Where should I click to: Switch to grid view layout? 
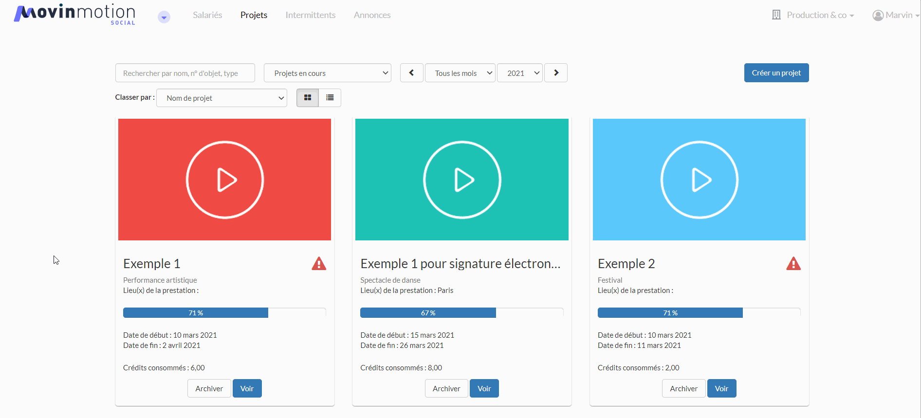[308, 98]
